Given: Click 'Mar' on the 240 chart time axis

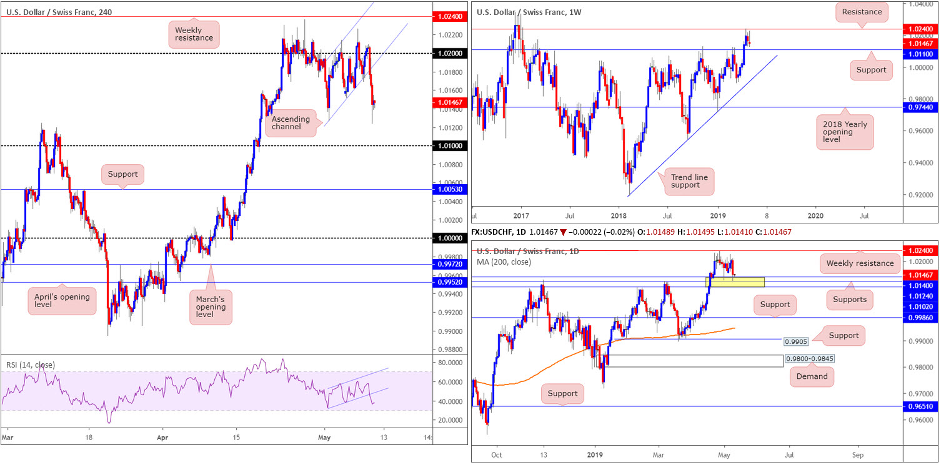Looking at the screenshot, I should pos(7,438).
